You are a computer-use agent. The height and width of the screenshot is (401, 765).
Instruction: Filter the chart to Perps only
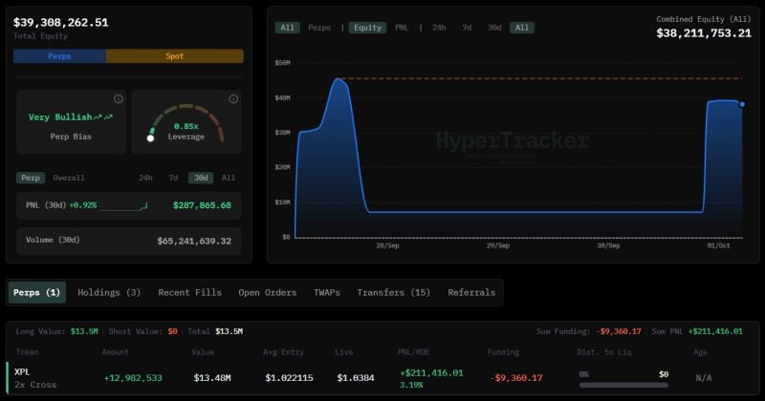[x=319, y=28]
